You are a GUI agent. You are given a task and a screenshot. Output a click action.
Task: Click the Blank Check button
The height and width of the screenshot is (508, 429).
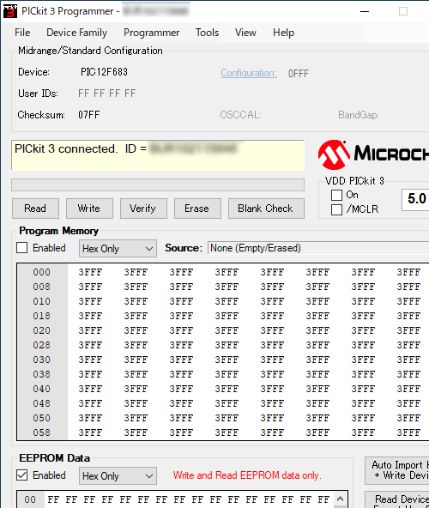[266, 209]
